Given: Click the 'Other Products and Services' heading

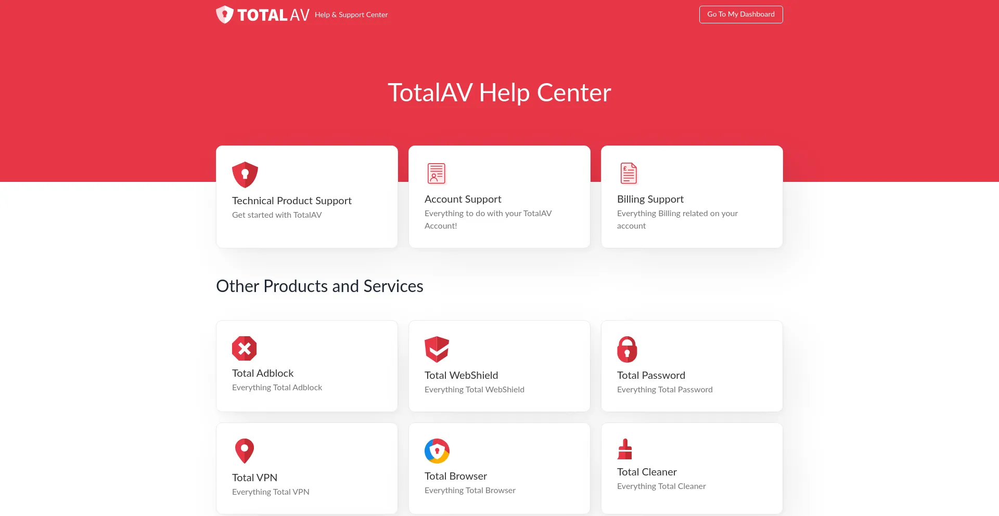Looking at the screenshot, I should pyautogui.click(x=319, y=286).
